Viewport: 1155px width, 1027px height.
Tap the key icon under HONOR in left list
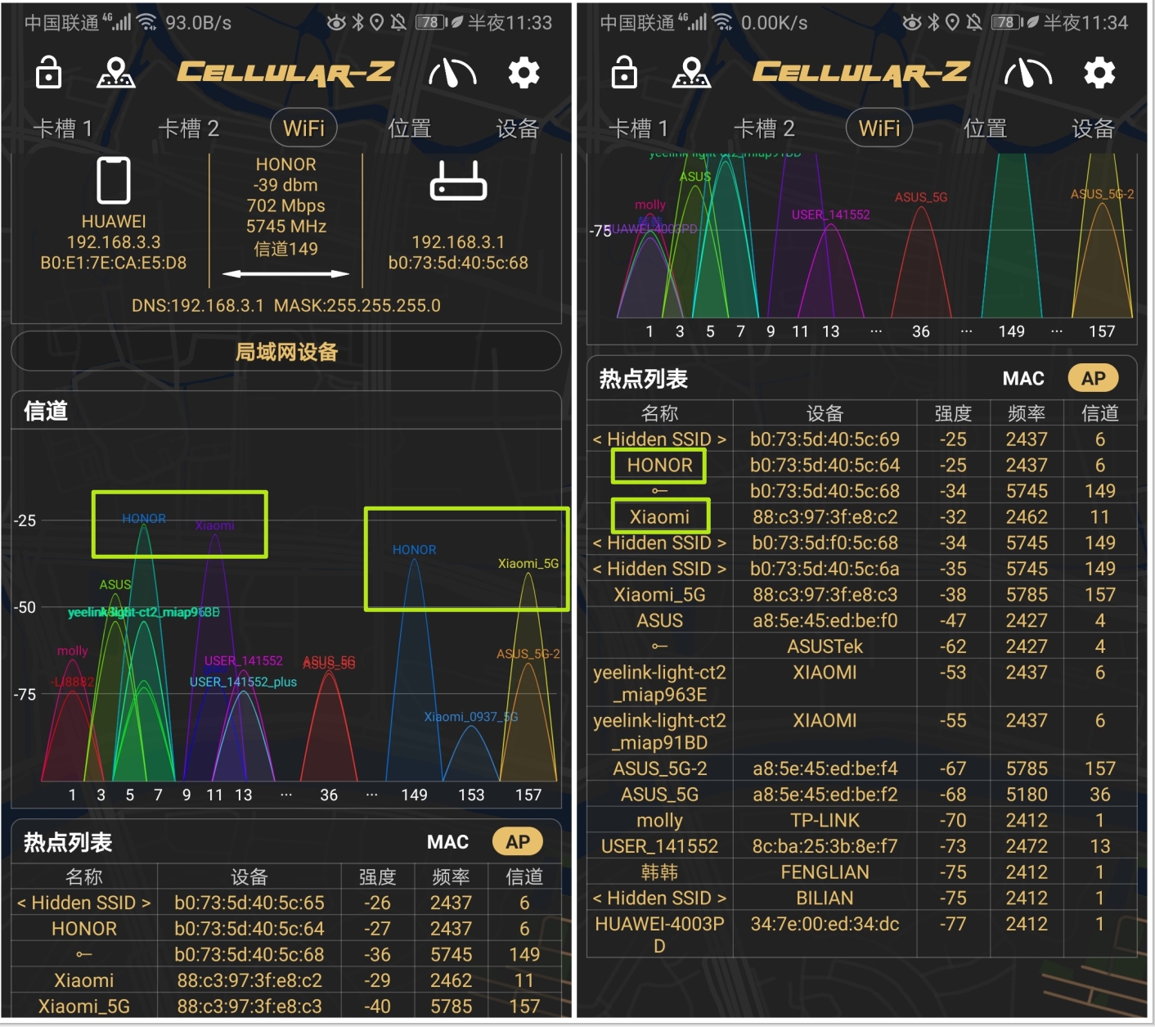(x=84, y=954)
